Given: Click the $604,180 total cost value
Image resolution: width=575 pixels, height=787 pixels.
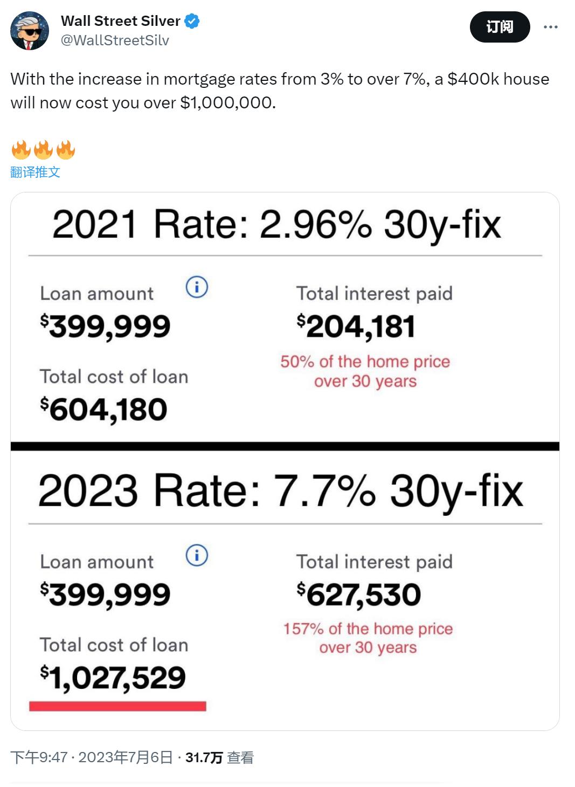Looking at the screenshot, I should (x=103, y=410).
